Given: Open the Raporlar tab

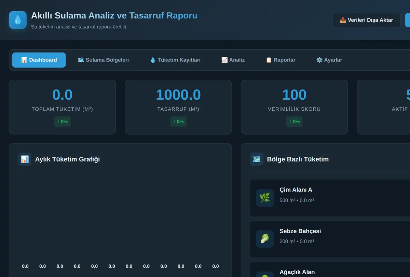Looking at the screenshot, I should coord(281,60).
